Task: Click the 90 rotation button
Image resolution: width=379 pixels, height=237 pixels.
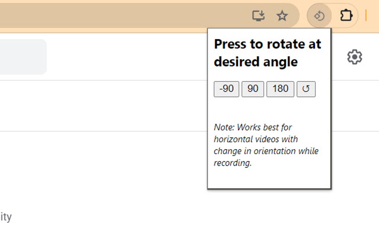Action: click(x=253, y=89)
